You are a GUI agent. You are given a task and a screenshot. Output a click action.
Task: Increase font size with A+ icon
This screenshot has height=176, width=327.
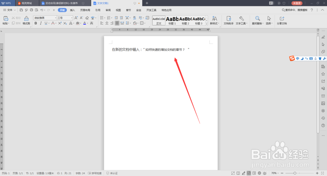(x=76, y=18)
